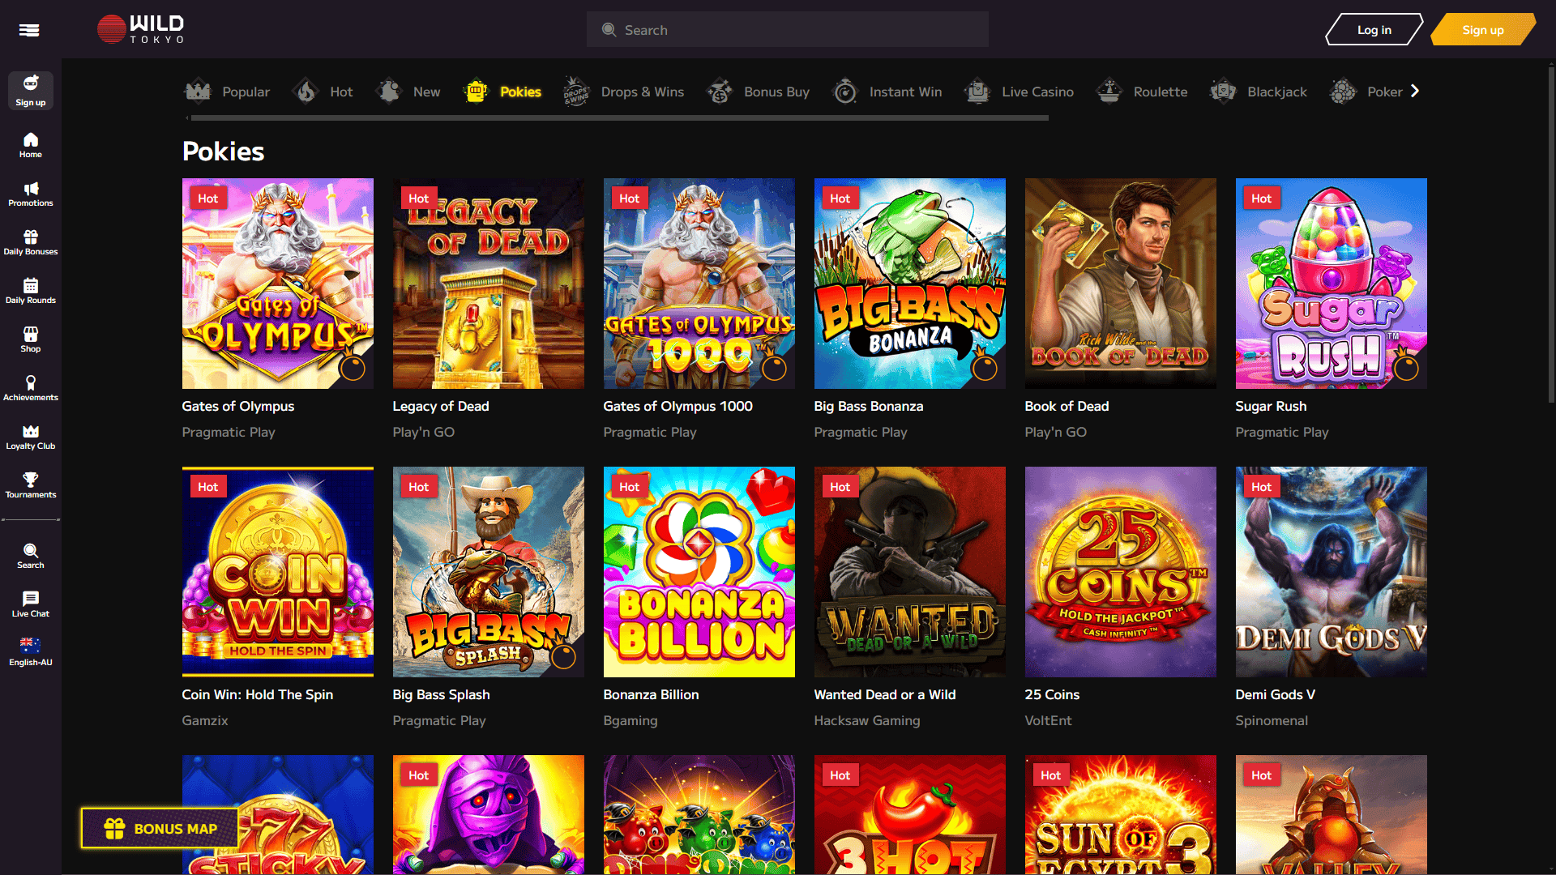Image resolution: width=1556 pixels, height=875 pixels.
Task: Open Achievements in the sidebar
Action: point(31,389)
